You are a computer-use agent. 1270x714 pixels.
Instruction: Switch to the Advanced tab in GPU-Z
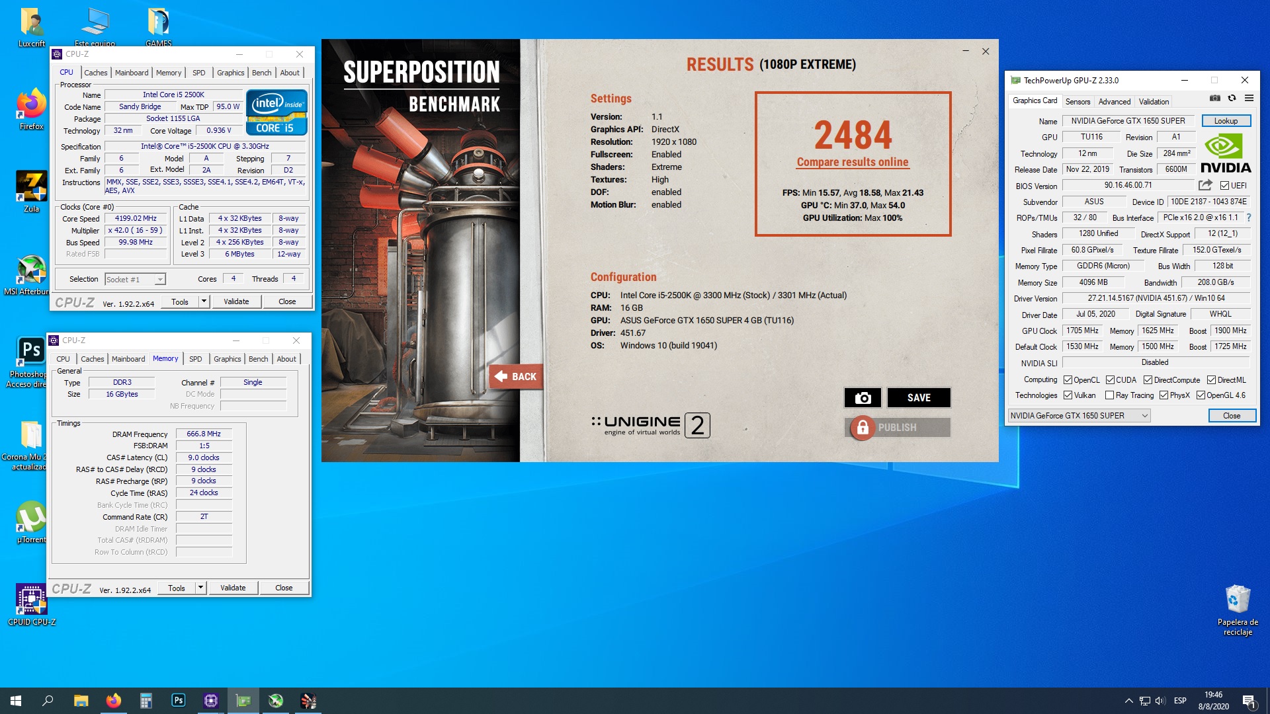click(x=1114, y=102)
